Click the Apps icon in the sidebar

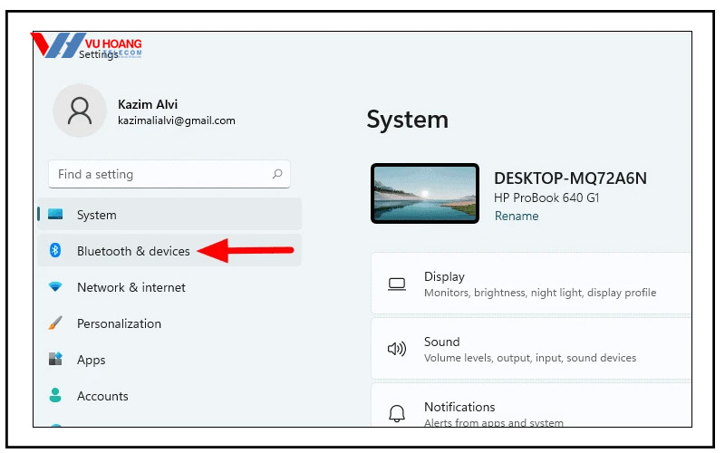[55, 360]
